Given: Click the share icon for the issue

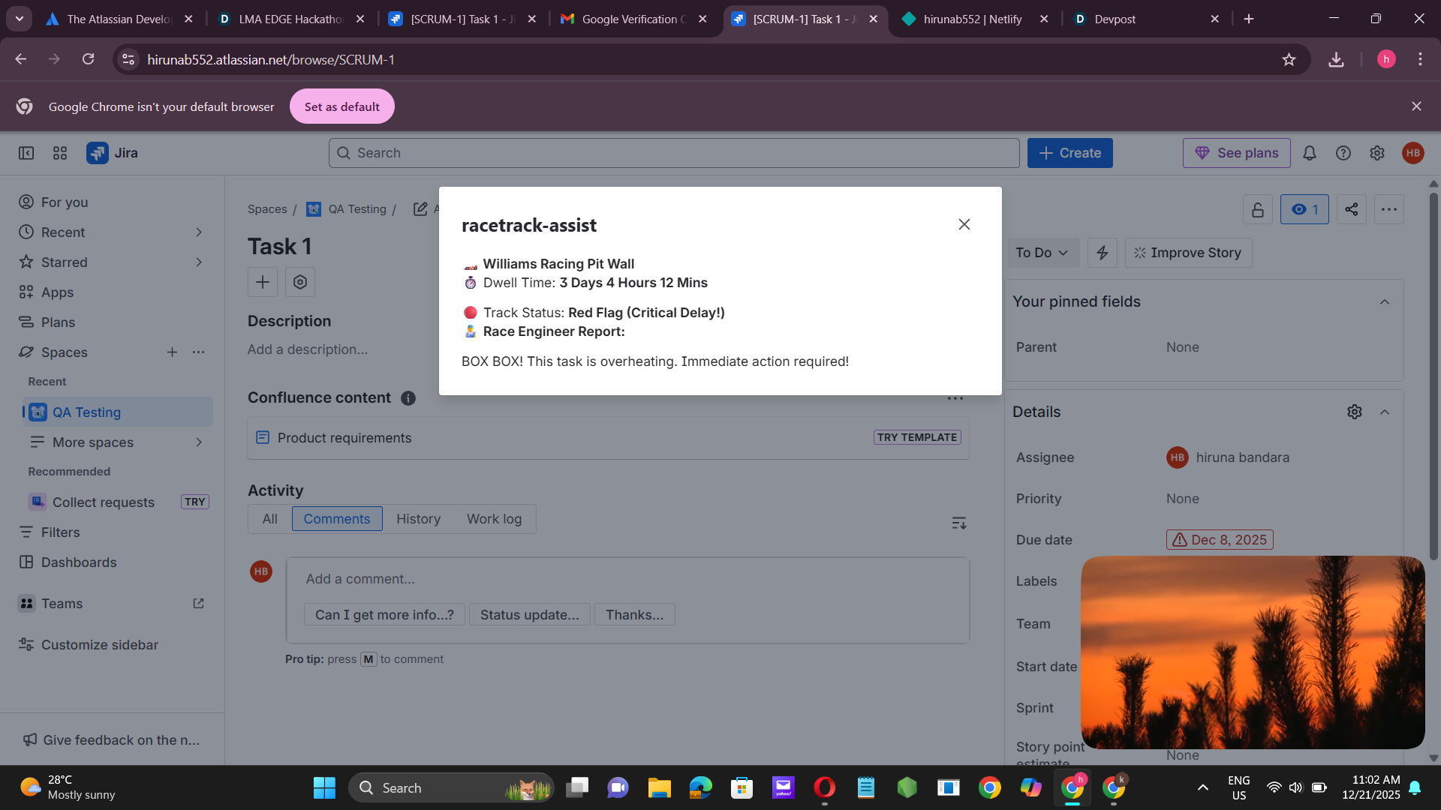Looking at the screenshot, I should (x=1351, y=209).
